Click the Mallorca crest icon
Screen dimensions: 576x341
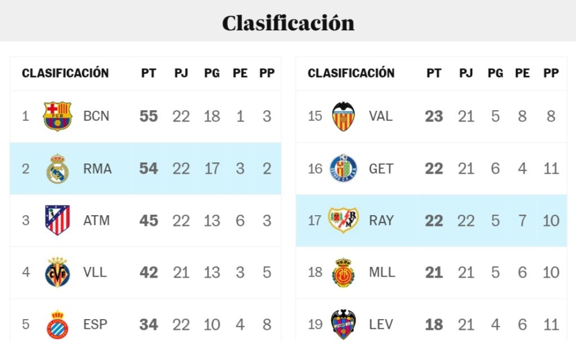(343, 272)
